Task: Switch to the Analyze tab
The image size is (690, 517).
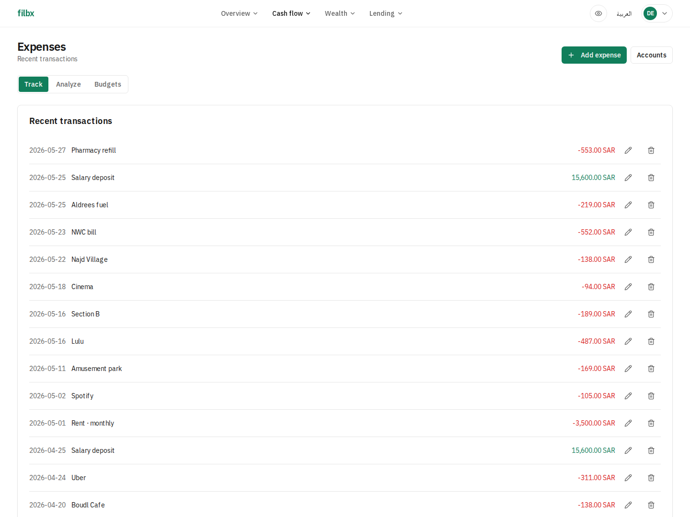Action: (69, 84)
